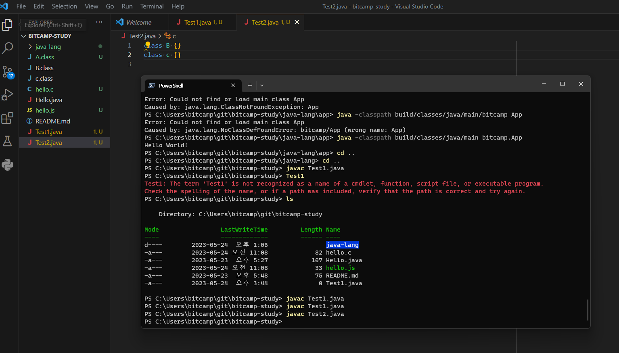Open the Terminal menu
The height and width of the screenshot is (353, 619).
click(152, 6)
